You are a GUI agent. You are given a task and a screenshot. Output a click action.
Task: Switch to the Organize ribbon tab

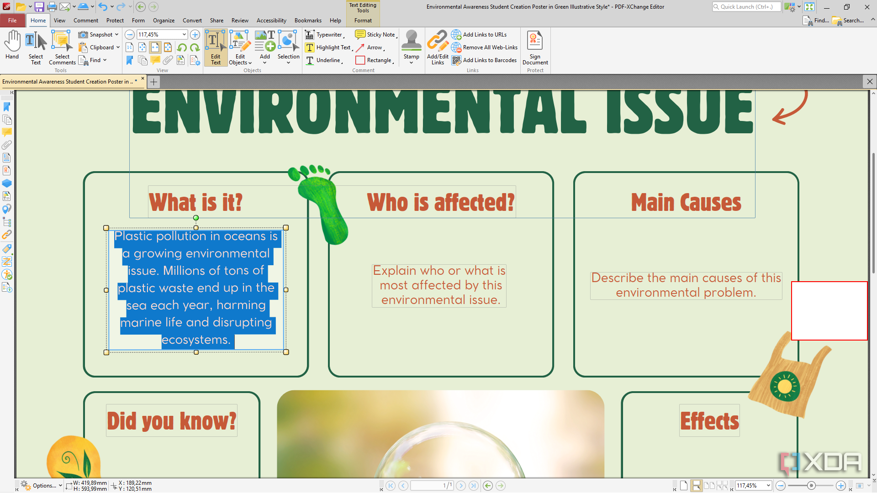pyautogui.click(x=164, y=21)
